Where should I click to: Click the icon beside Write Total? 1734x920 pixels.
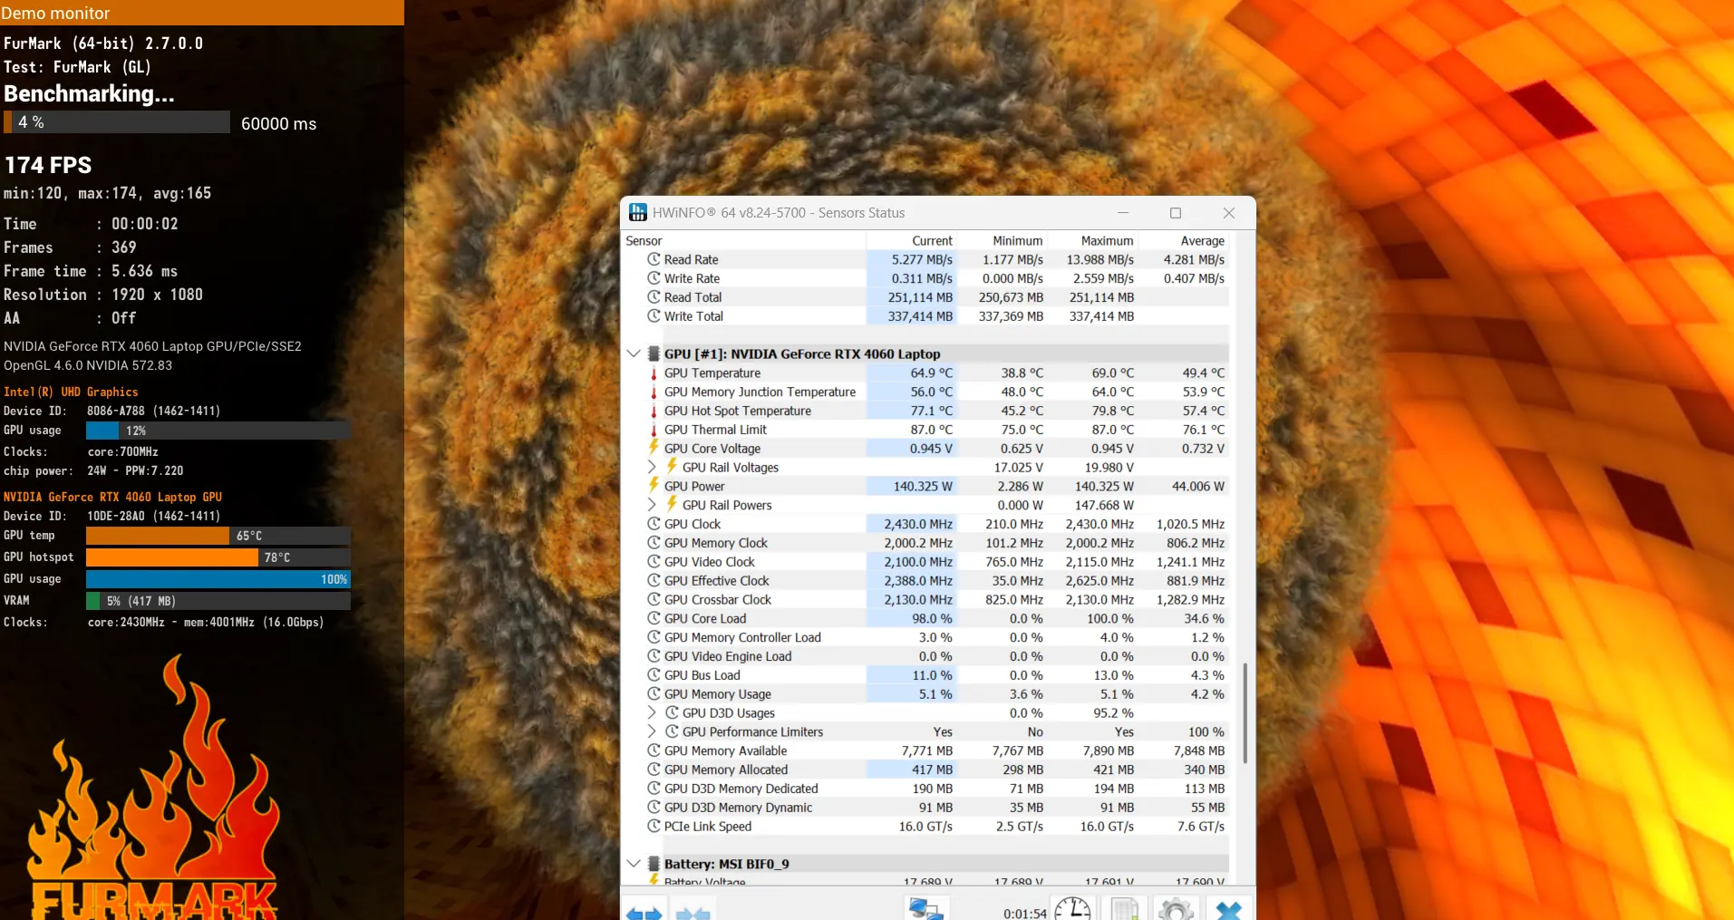point(654,316)
